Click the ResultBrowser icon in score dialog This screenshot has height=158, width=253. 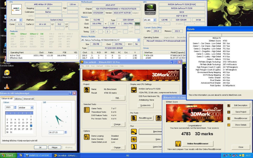[x=229, y=118]
